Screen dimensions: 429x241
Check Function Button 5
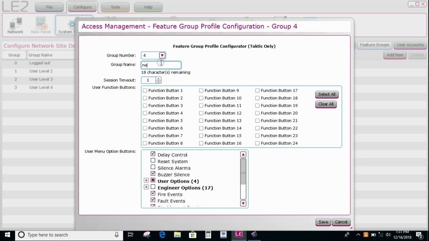click(x=145, y=120)
